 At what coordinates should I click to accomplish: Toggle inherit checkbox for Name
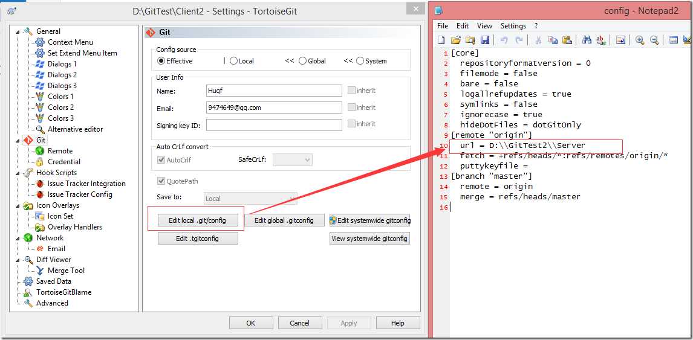[351, 91]
